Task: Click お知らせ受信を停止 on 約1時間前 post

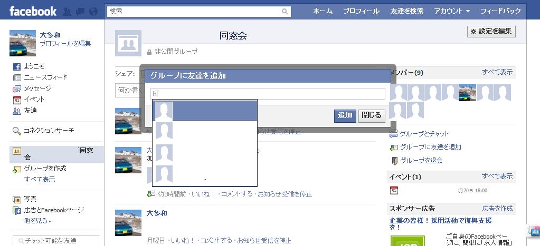Action: click(285, 194)
